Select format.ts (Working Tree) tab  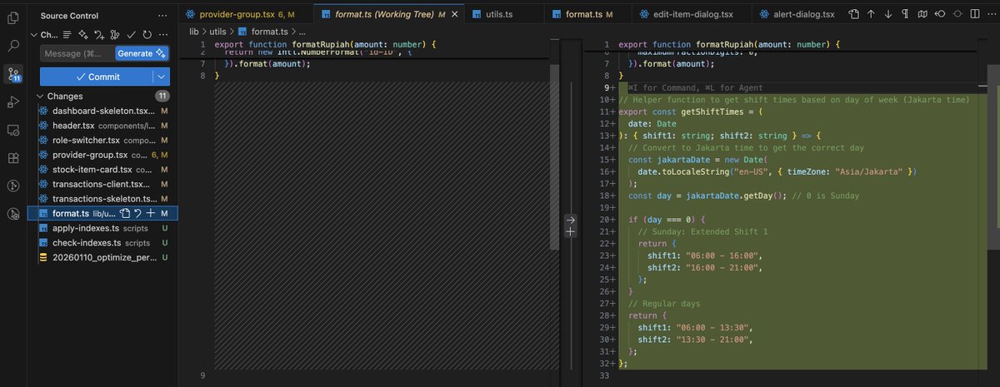(388, 14)
